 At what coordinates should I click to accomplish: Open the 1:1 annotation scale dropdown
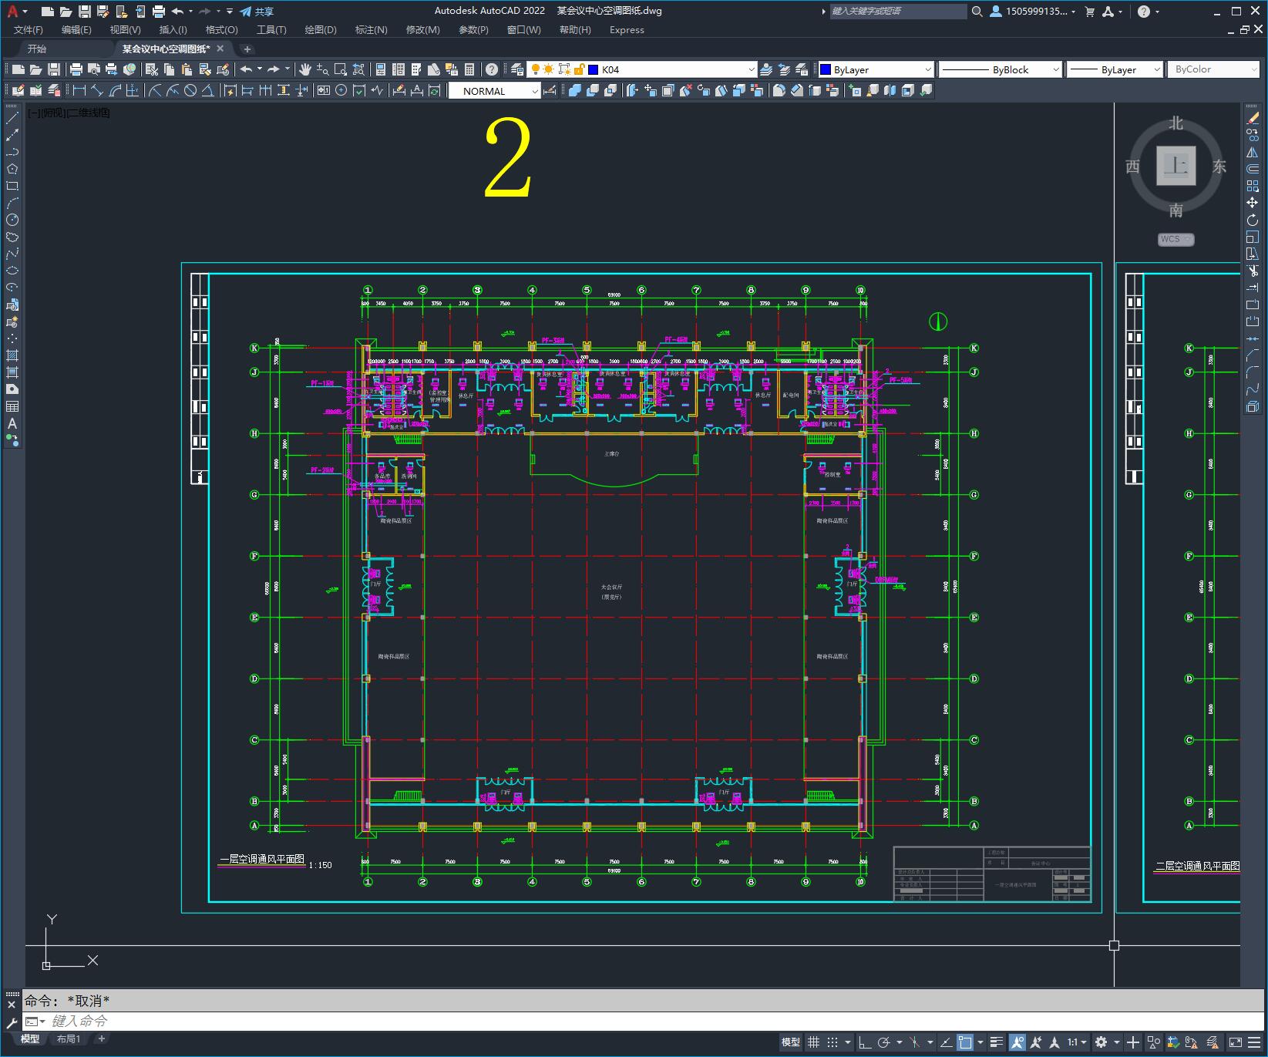point(1077,1042)
